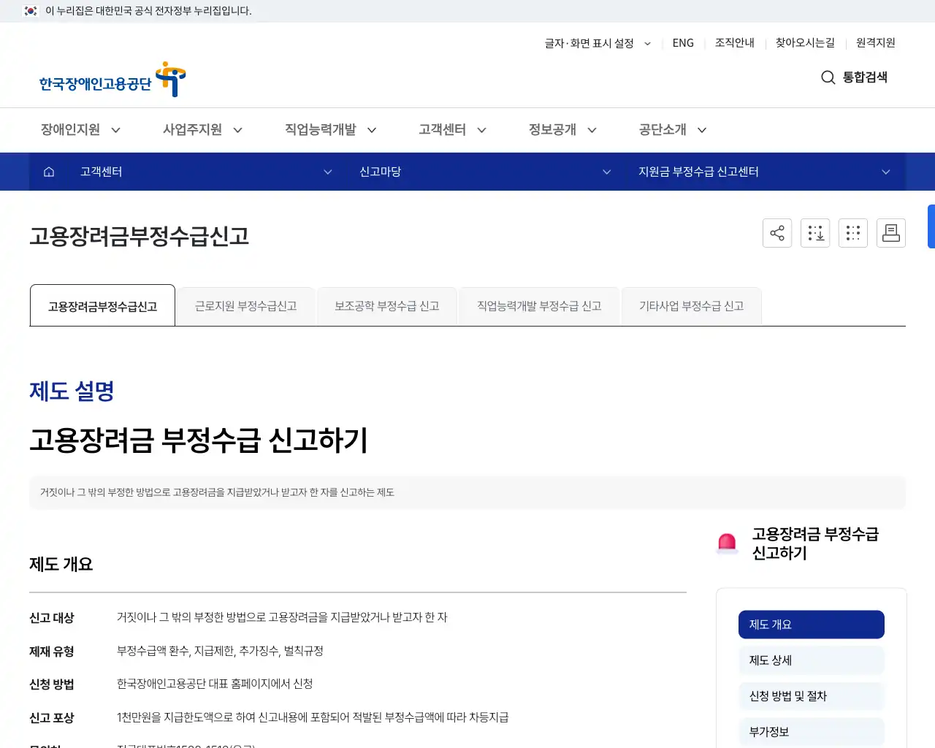This screenshot has height=748, width=935.
Task: Expand the 고객센터 breadcrumb dropdown
Action: point(327,172)
